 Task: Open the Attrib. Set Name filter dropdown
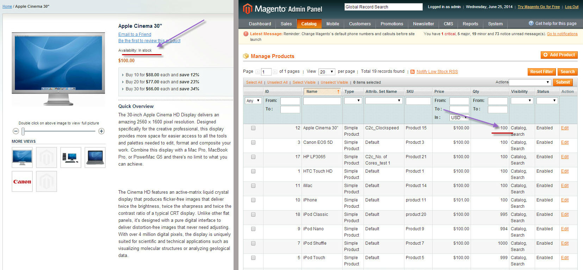(384, 101)
